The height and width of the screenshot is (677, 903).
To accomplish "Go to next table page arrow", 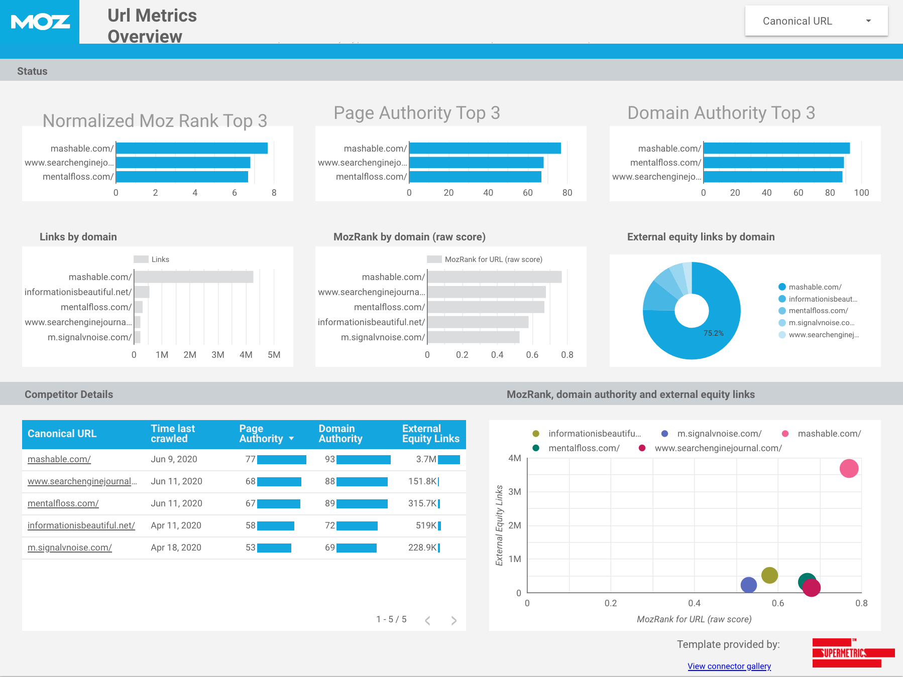I will click(x=454, y=620).
